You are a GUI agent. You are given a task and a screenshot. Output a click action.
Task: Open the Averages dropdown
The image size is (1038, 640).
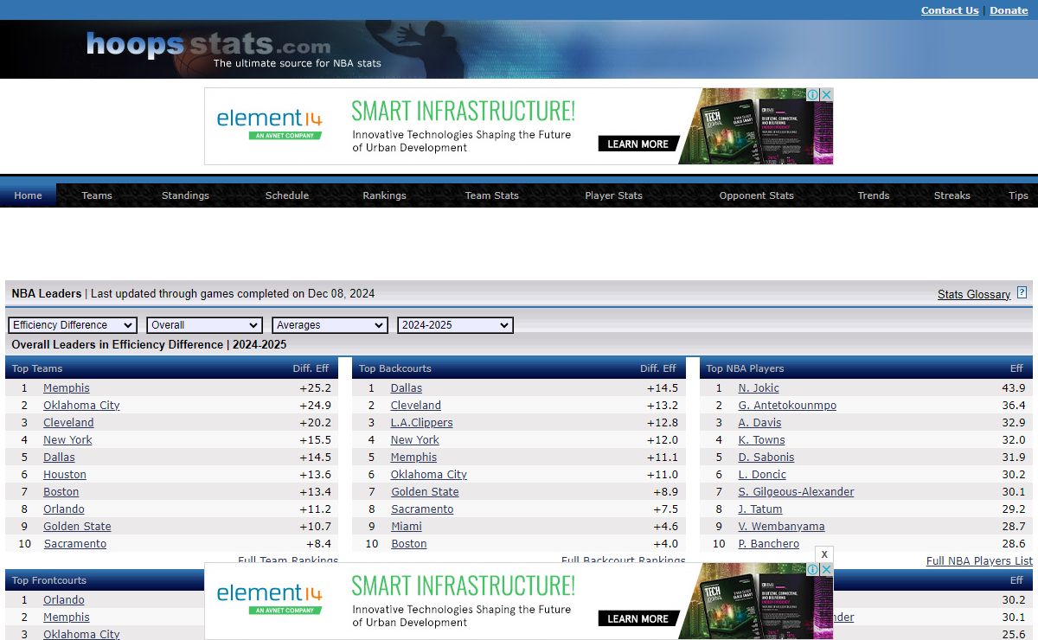tap(330, 325)
